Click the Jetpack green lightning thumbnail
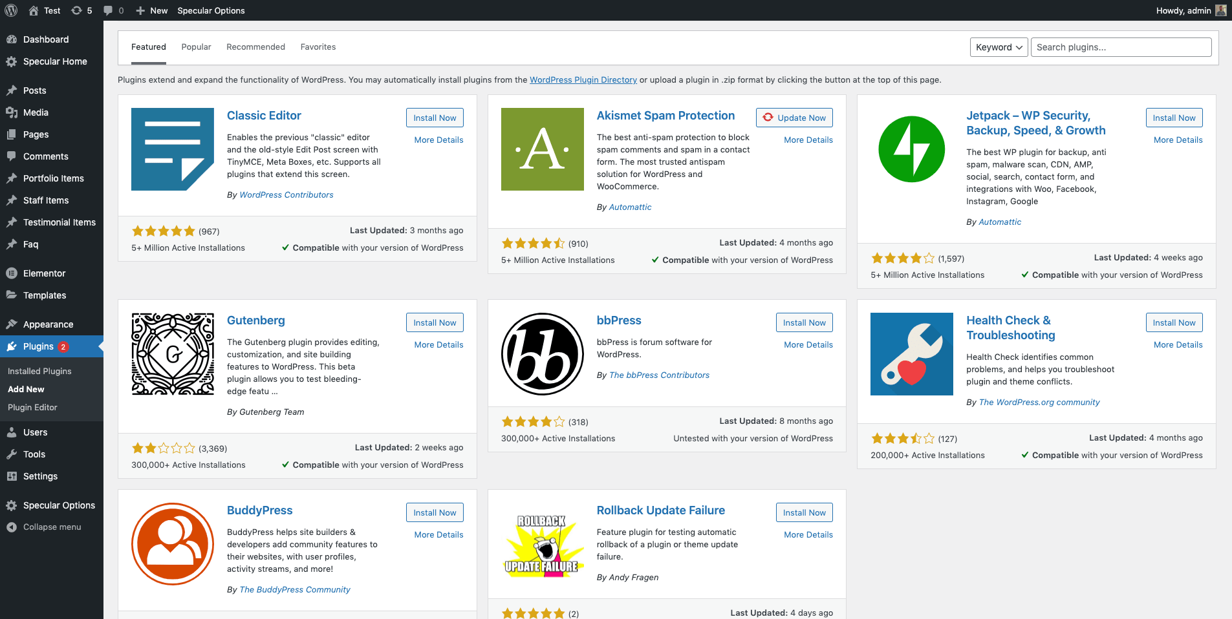The width and height of the screenshot is (1232, 619). [x=912, y=149]
